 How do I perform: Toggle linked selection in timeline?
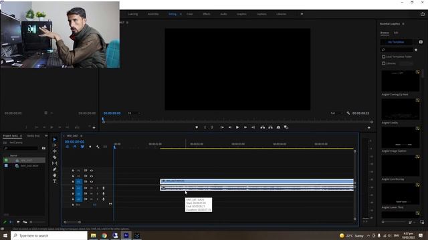(x=82, y=147)
